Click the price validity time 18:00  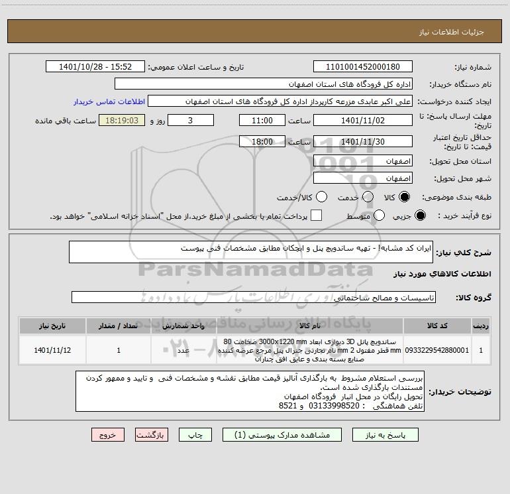262,141
